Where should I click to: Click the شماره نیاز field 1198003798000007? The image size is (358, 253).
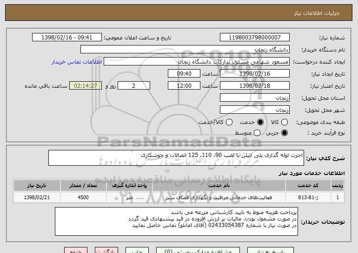click(255, 38)
